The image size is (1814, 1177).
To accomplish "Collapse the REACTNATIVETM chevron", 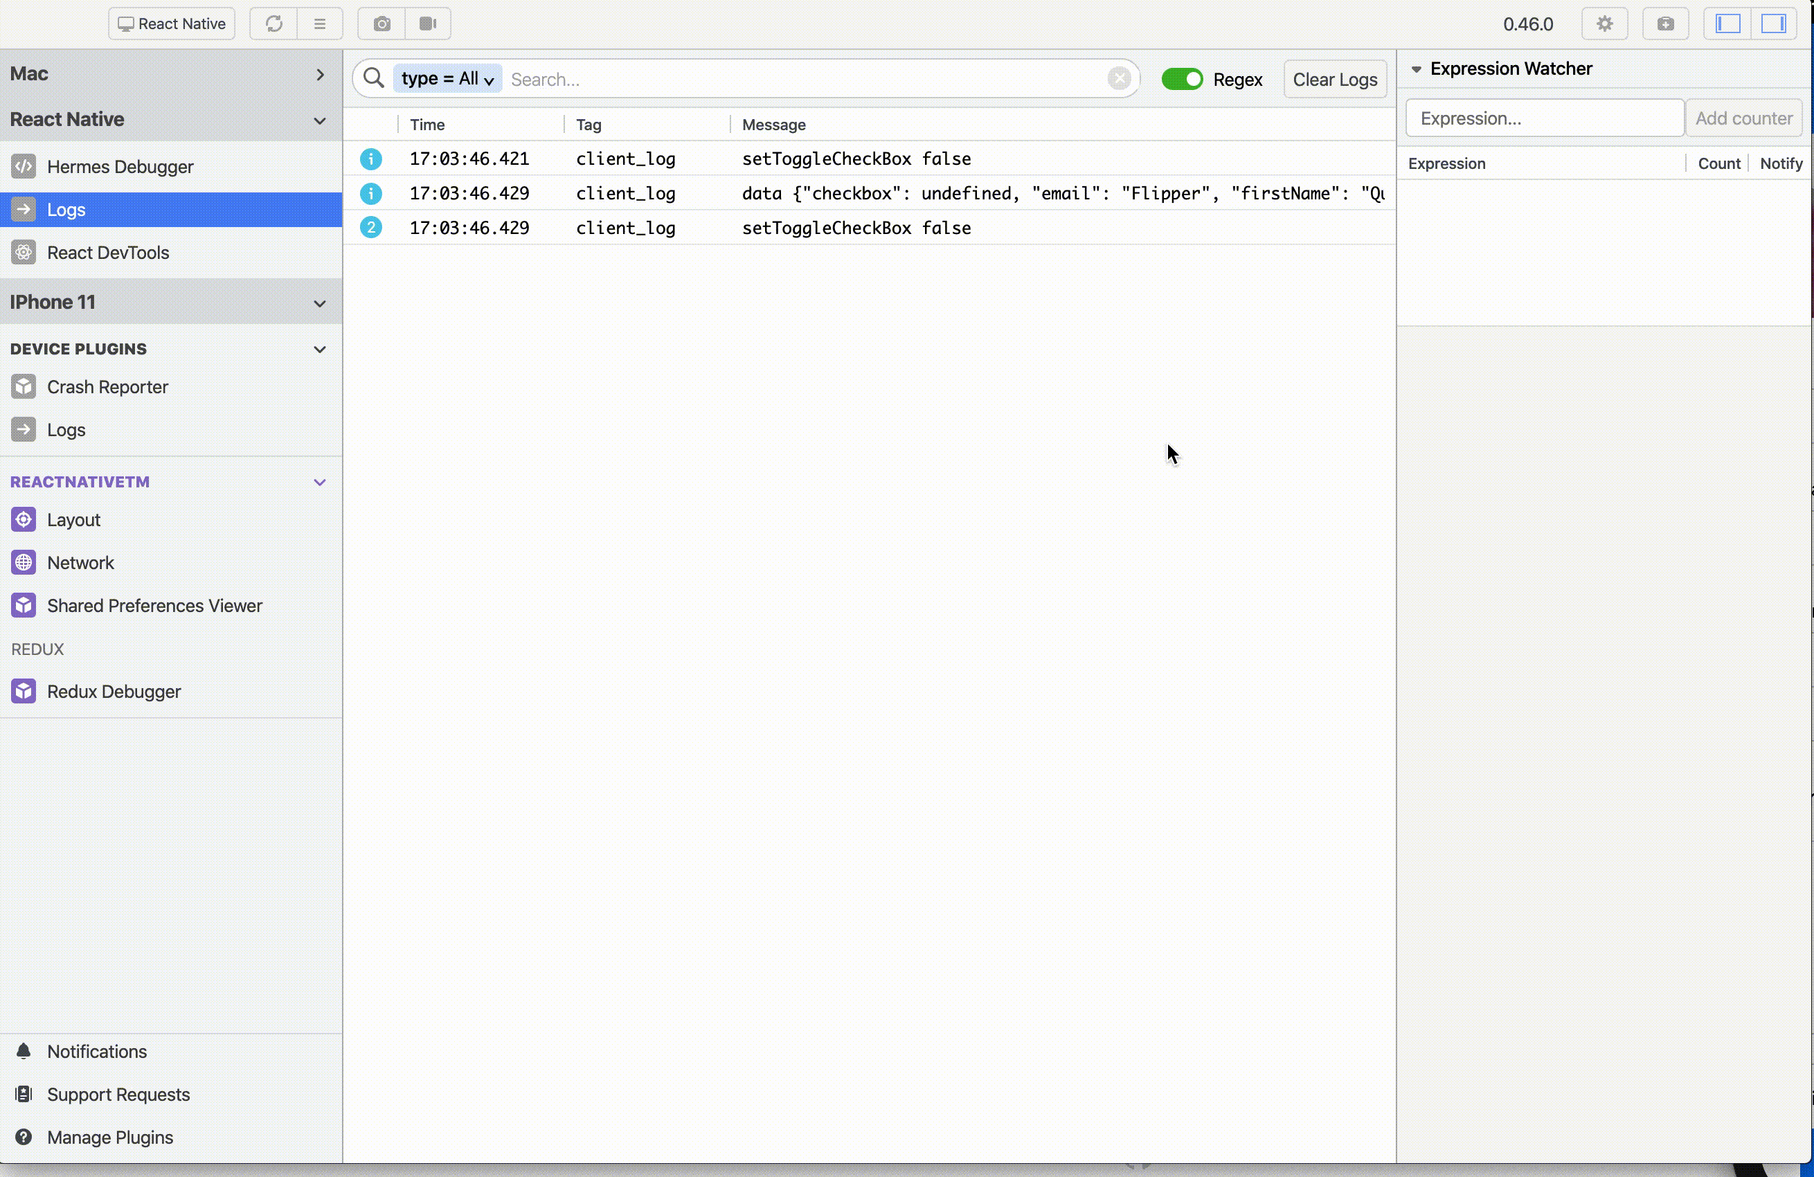I will coord(320,483).
